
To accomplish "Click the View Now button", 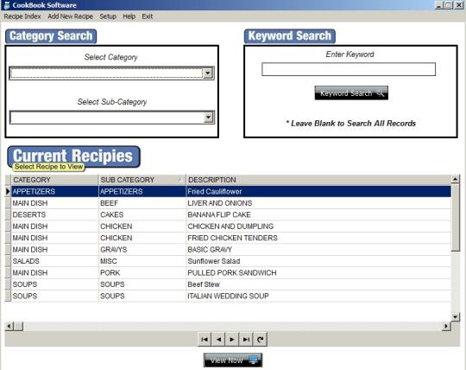I will coord(233,360).
